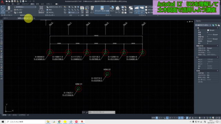This screenshot has height=124, width=221.
Task: Click the New View button
Action: [18, 10]
